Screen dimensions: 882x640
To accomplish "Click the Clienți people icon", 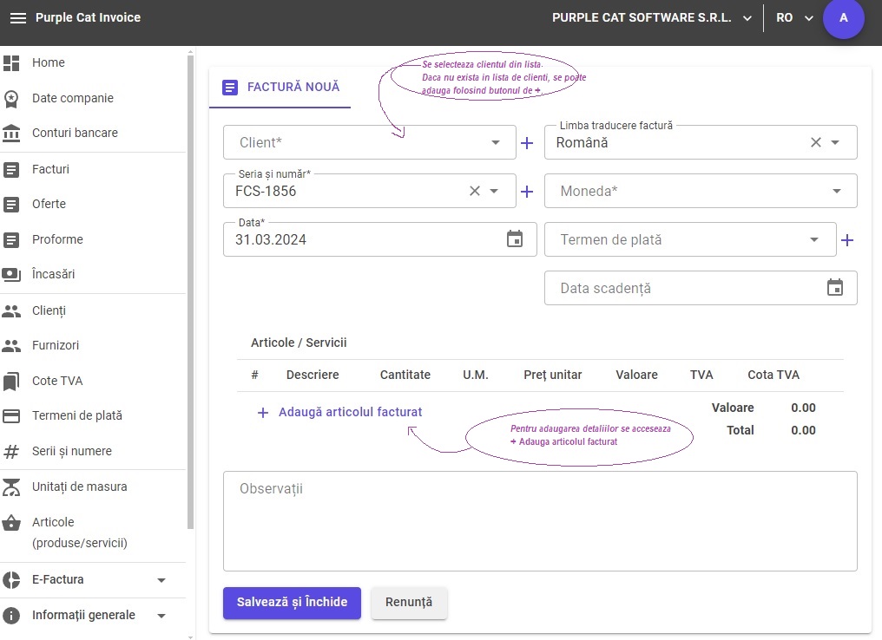I will [x=11, y=310].
